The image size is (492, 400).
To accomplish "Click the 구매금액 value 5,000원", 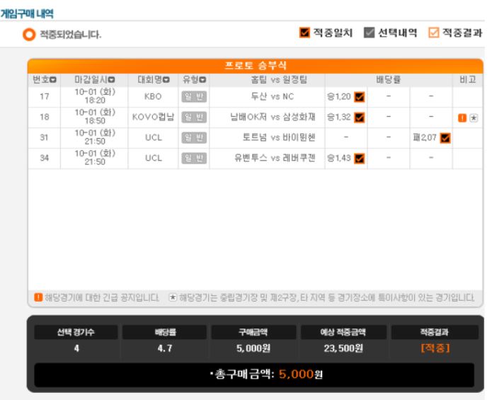I will coord(253,348).
